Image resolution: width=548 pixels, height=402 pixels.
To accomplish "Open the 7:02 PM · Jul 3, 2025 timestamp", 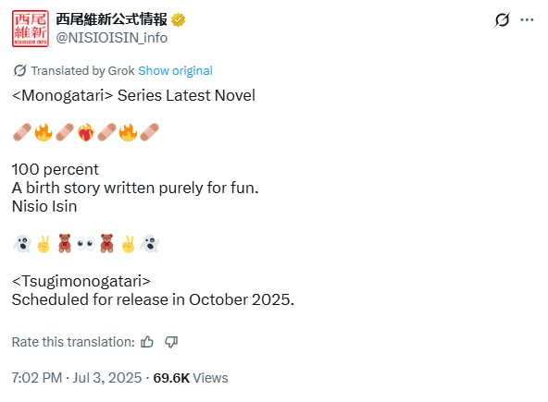I will point(77,378).
